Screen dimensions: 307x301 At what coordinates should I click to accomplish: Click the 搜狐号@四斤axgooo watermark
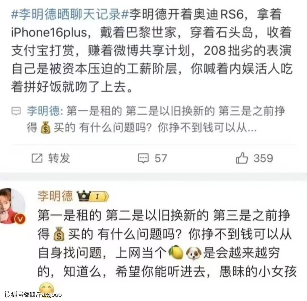[x=33, y=294]
